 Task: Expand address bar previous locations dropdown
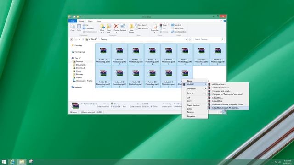click(186, 40)
